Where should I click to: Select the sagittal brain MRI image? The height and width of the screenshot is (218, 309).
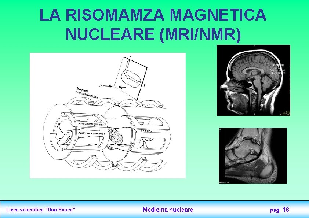254,80
